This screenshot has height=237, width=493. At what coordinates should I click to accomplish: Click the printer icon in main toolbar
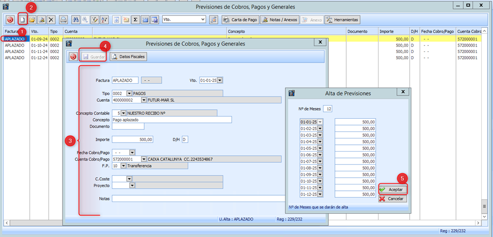tap(63, 20)
